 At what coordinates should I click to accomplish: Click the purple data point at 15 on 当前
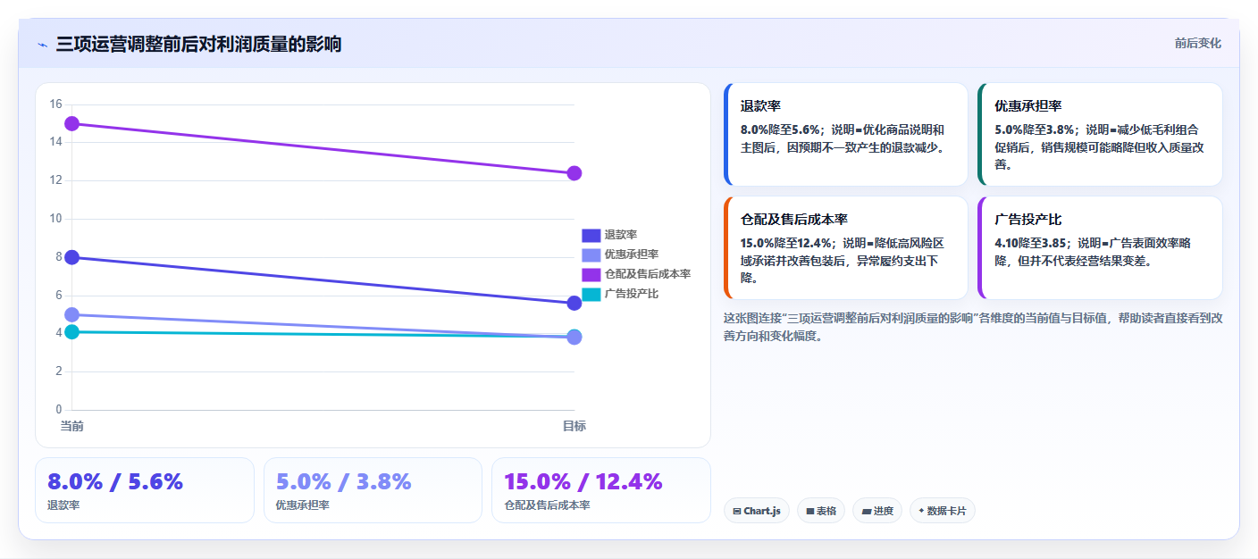click(x=72, y=123)
